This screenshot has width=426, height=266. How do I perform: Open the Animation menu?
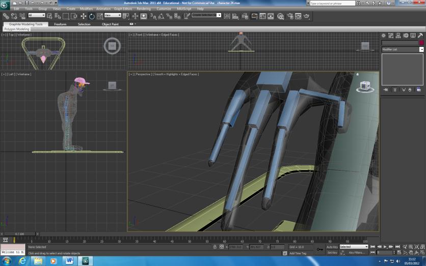pyautogui.click(x=103, y=9)
